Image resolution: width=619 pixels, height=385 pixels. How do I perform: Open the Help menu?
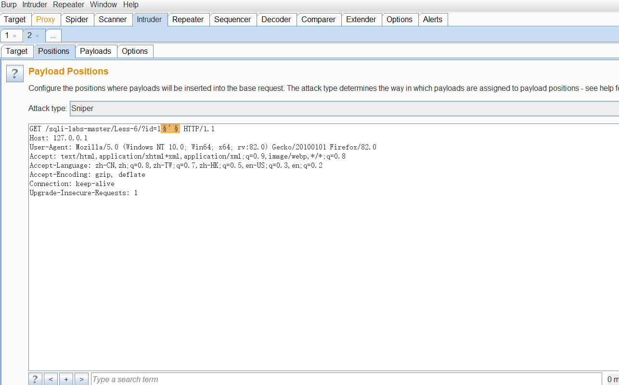coord(131,5)
